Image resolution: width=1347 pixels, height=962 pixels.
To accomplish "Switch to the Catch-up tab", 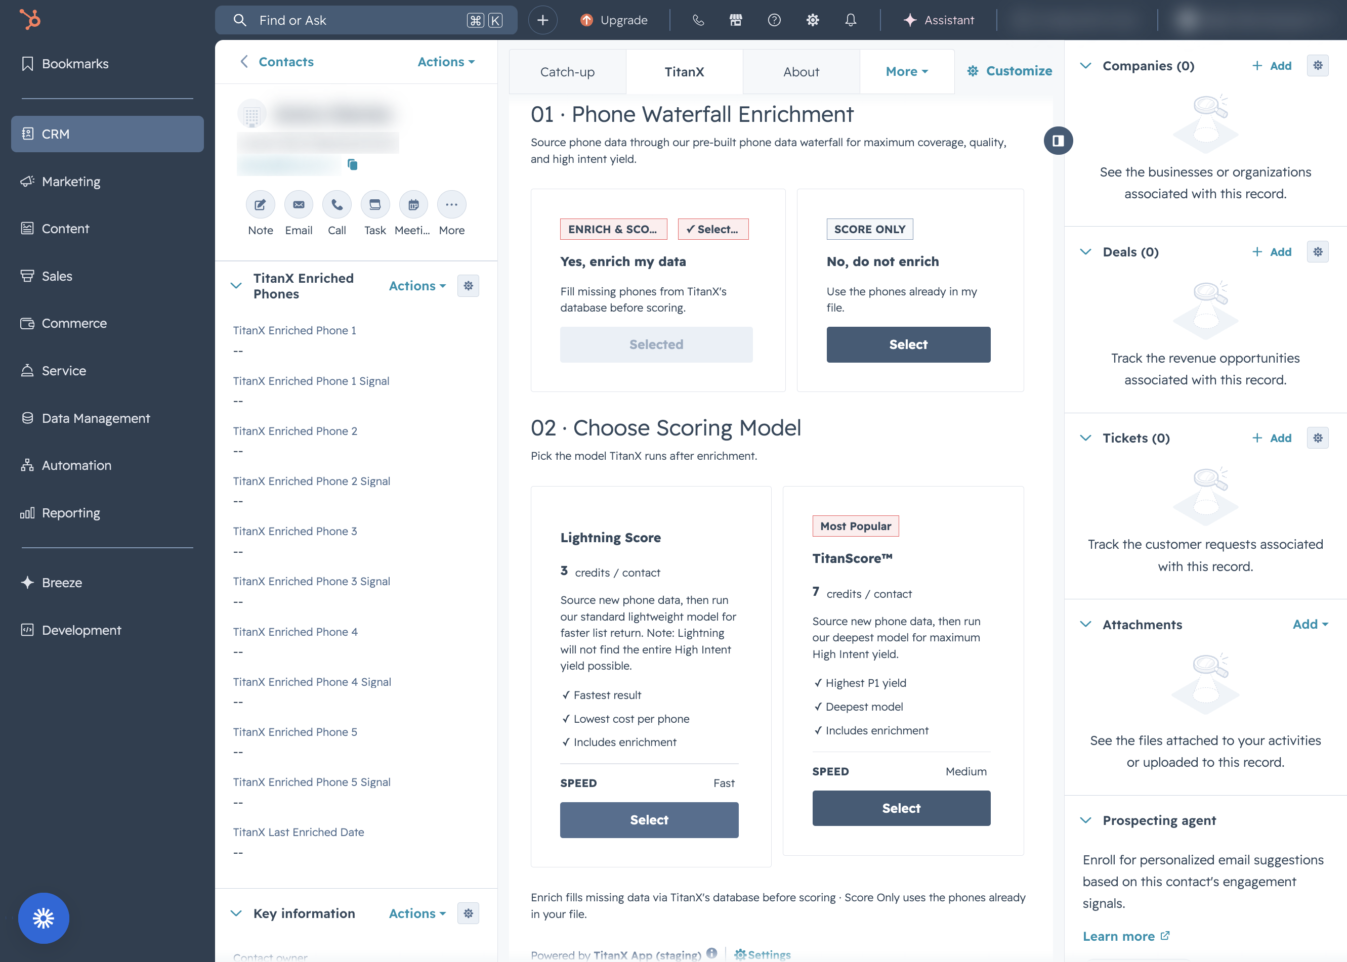I will pyautogui.click(x=567, y=72).
